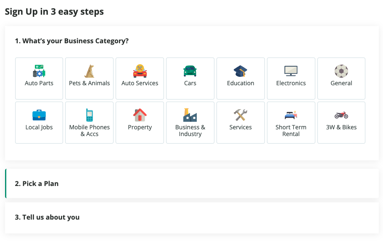Select the Auto Parts gear icon

39,71
